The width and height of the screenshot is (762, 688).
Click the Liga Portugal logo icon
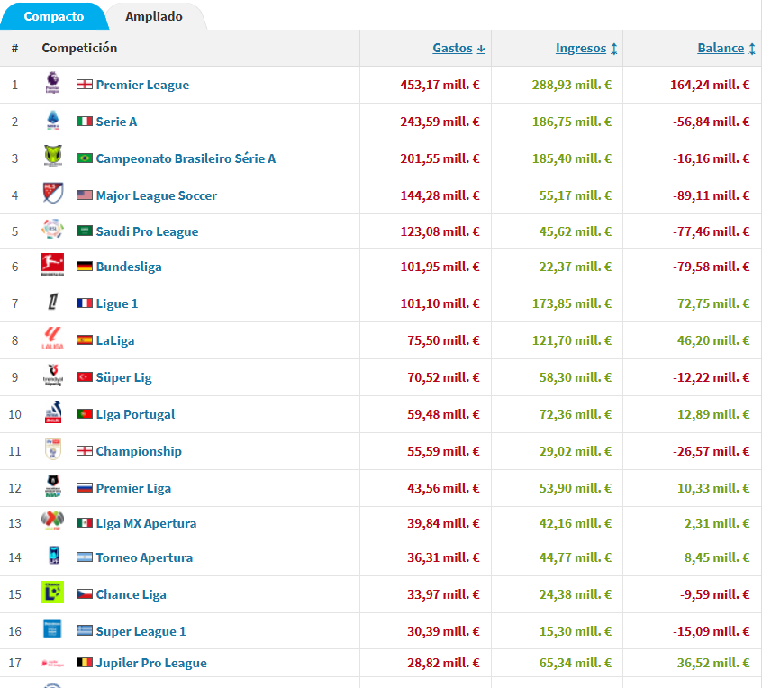pos(53,412)
